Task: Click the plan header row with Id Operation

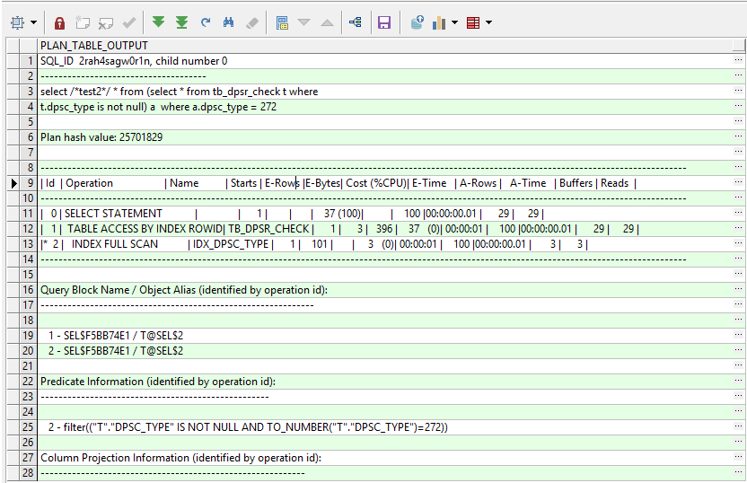Action: point(385,183)
